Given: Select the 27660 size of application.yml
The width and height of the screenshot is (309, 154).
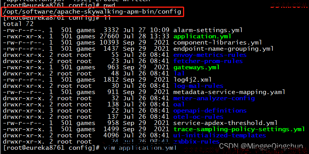Looking at the screenshot, I should [109, 37].
